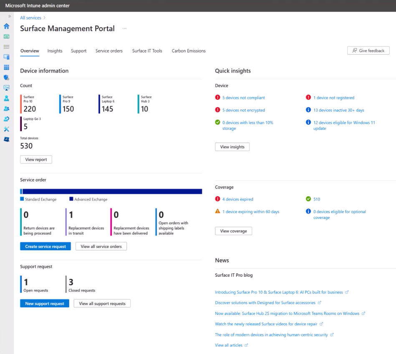Viewport: 396px width, 354px height.
Task: Open the Reports monitor icon
Action: [x=6, y=88]
